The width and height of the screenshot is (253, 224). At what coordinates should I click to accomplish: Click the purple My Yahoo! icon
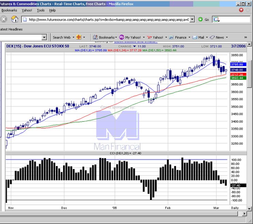(x=121, y=37)
